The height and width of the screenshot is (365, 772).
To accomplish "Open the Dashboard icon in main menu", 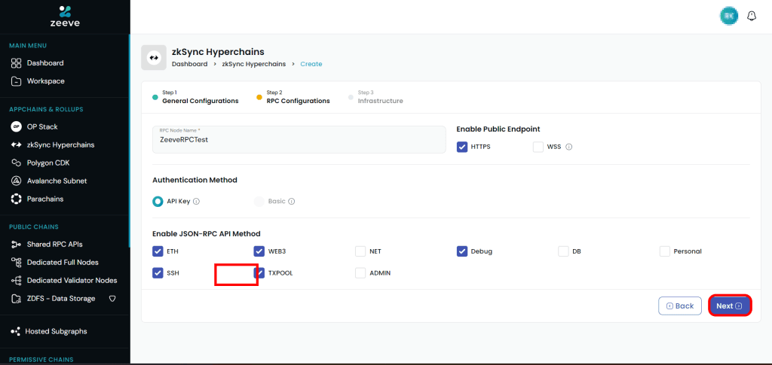I will click(17, 63).
